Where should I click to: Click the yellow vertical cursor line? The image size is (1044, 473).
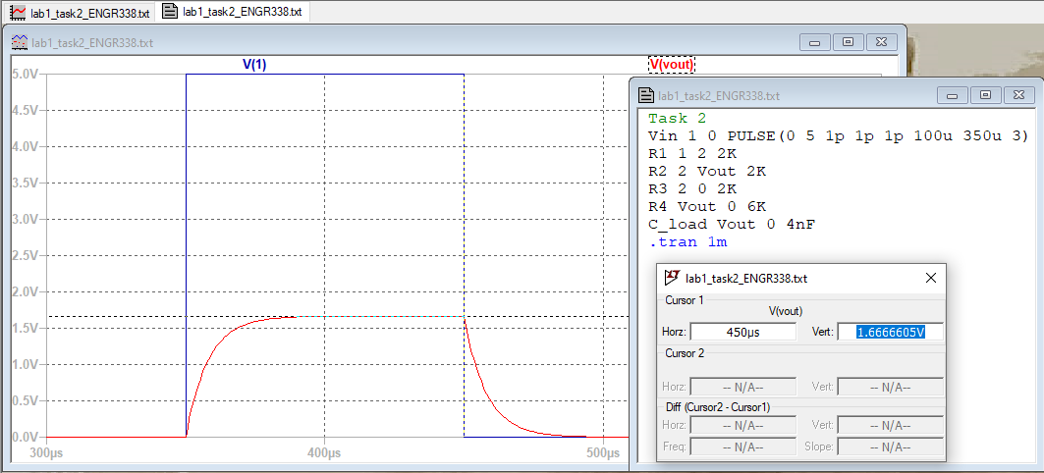(464, 196)
